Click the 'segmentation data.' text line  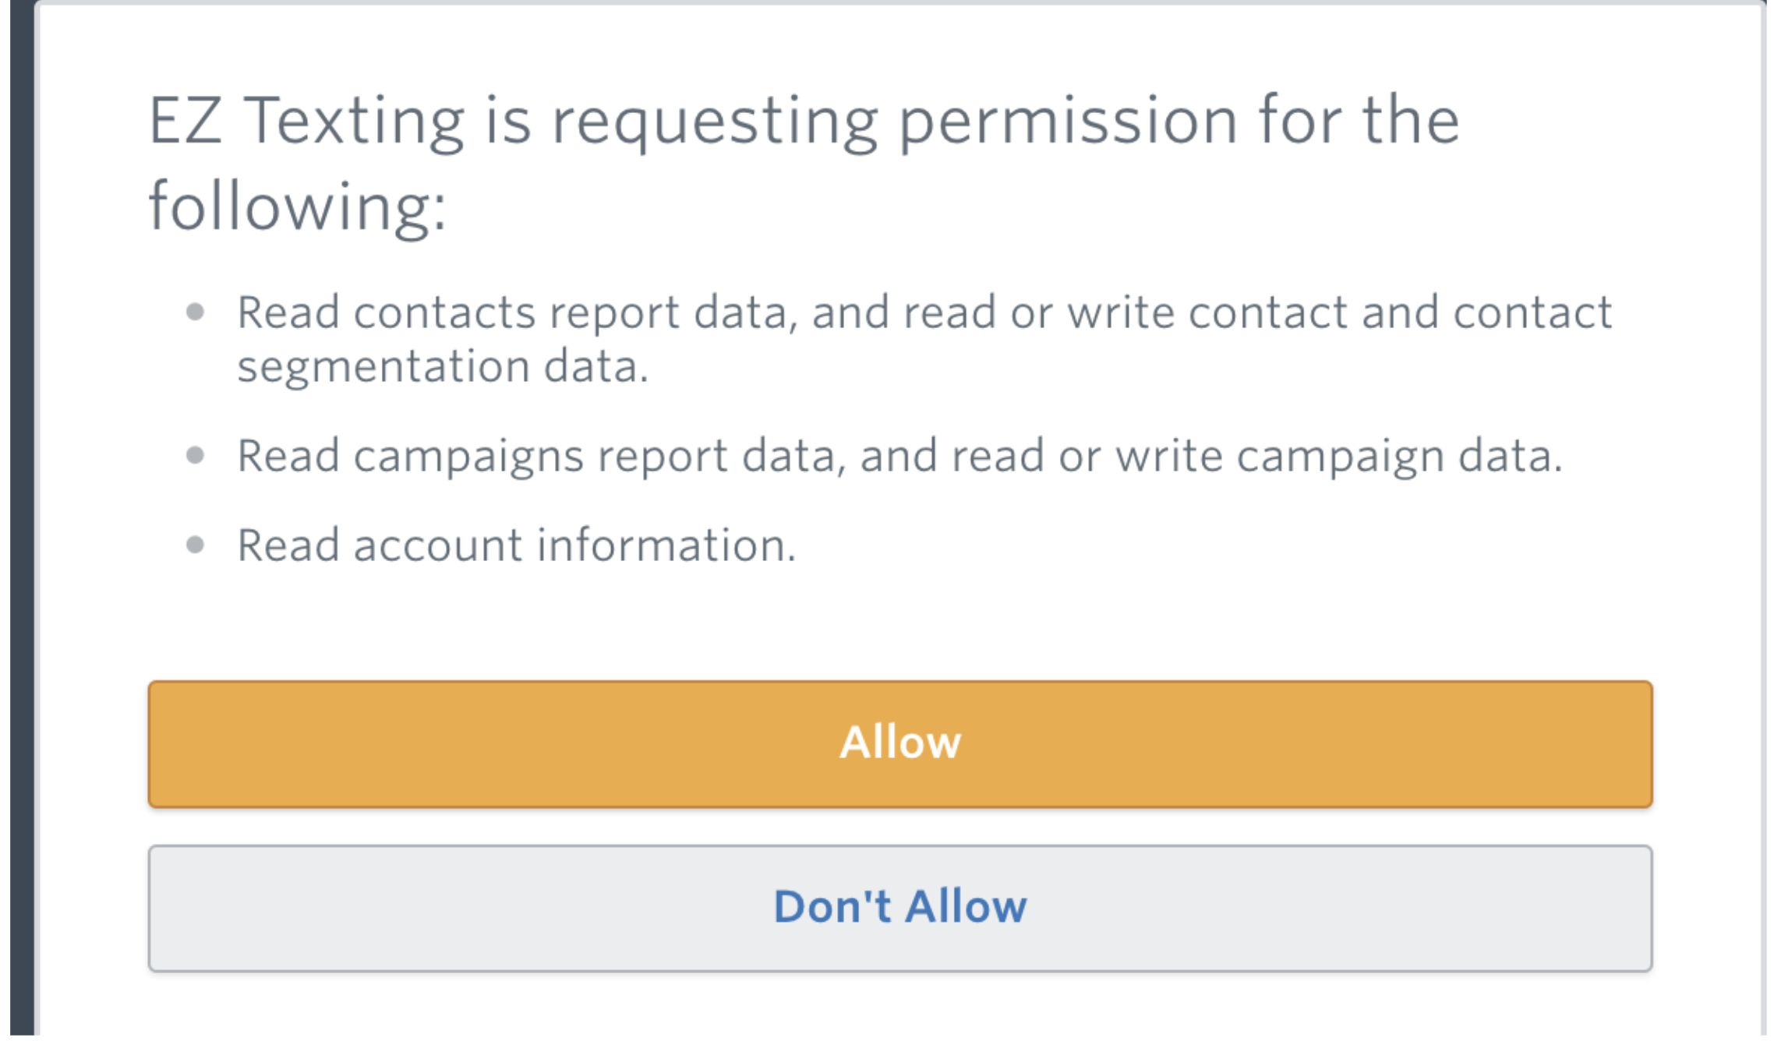443,366
